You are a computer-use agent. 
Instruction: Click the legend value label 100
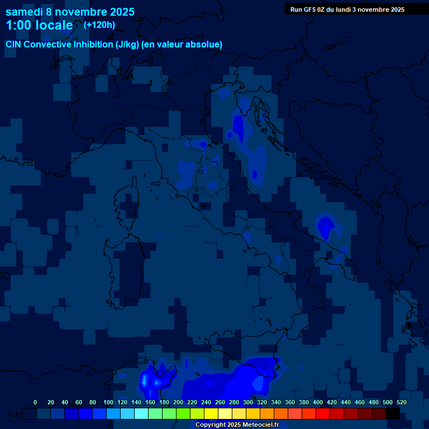pyautogui.click(x=108, y=402)
